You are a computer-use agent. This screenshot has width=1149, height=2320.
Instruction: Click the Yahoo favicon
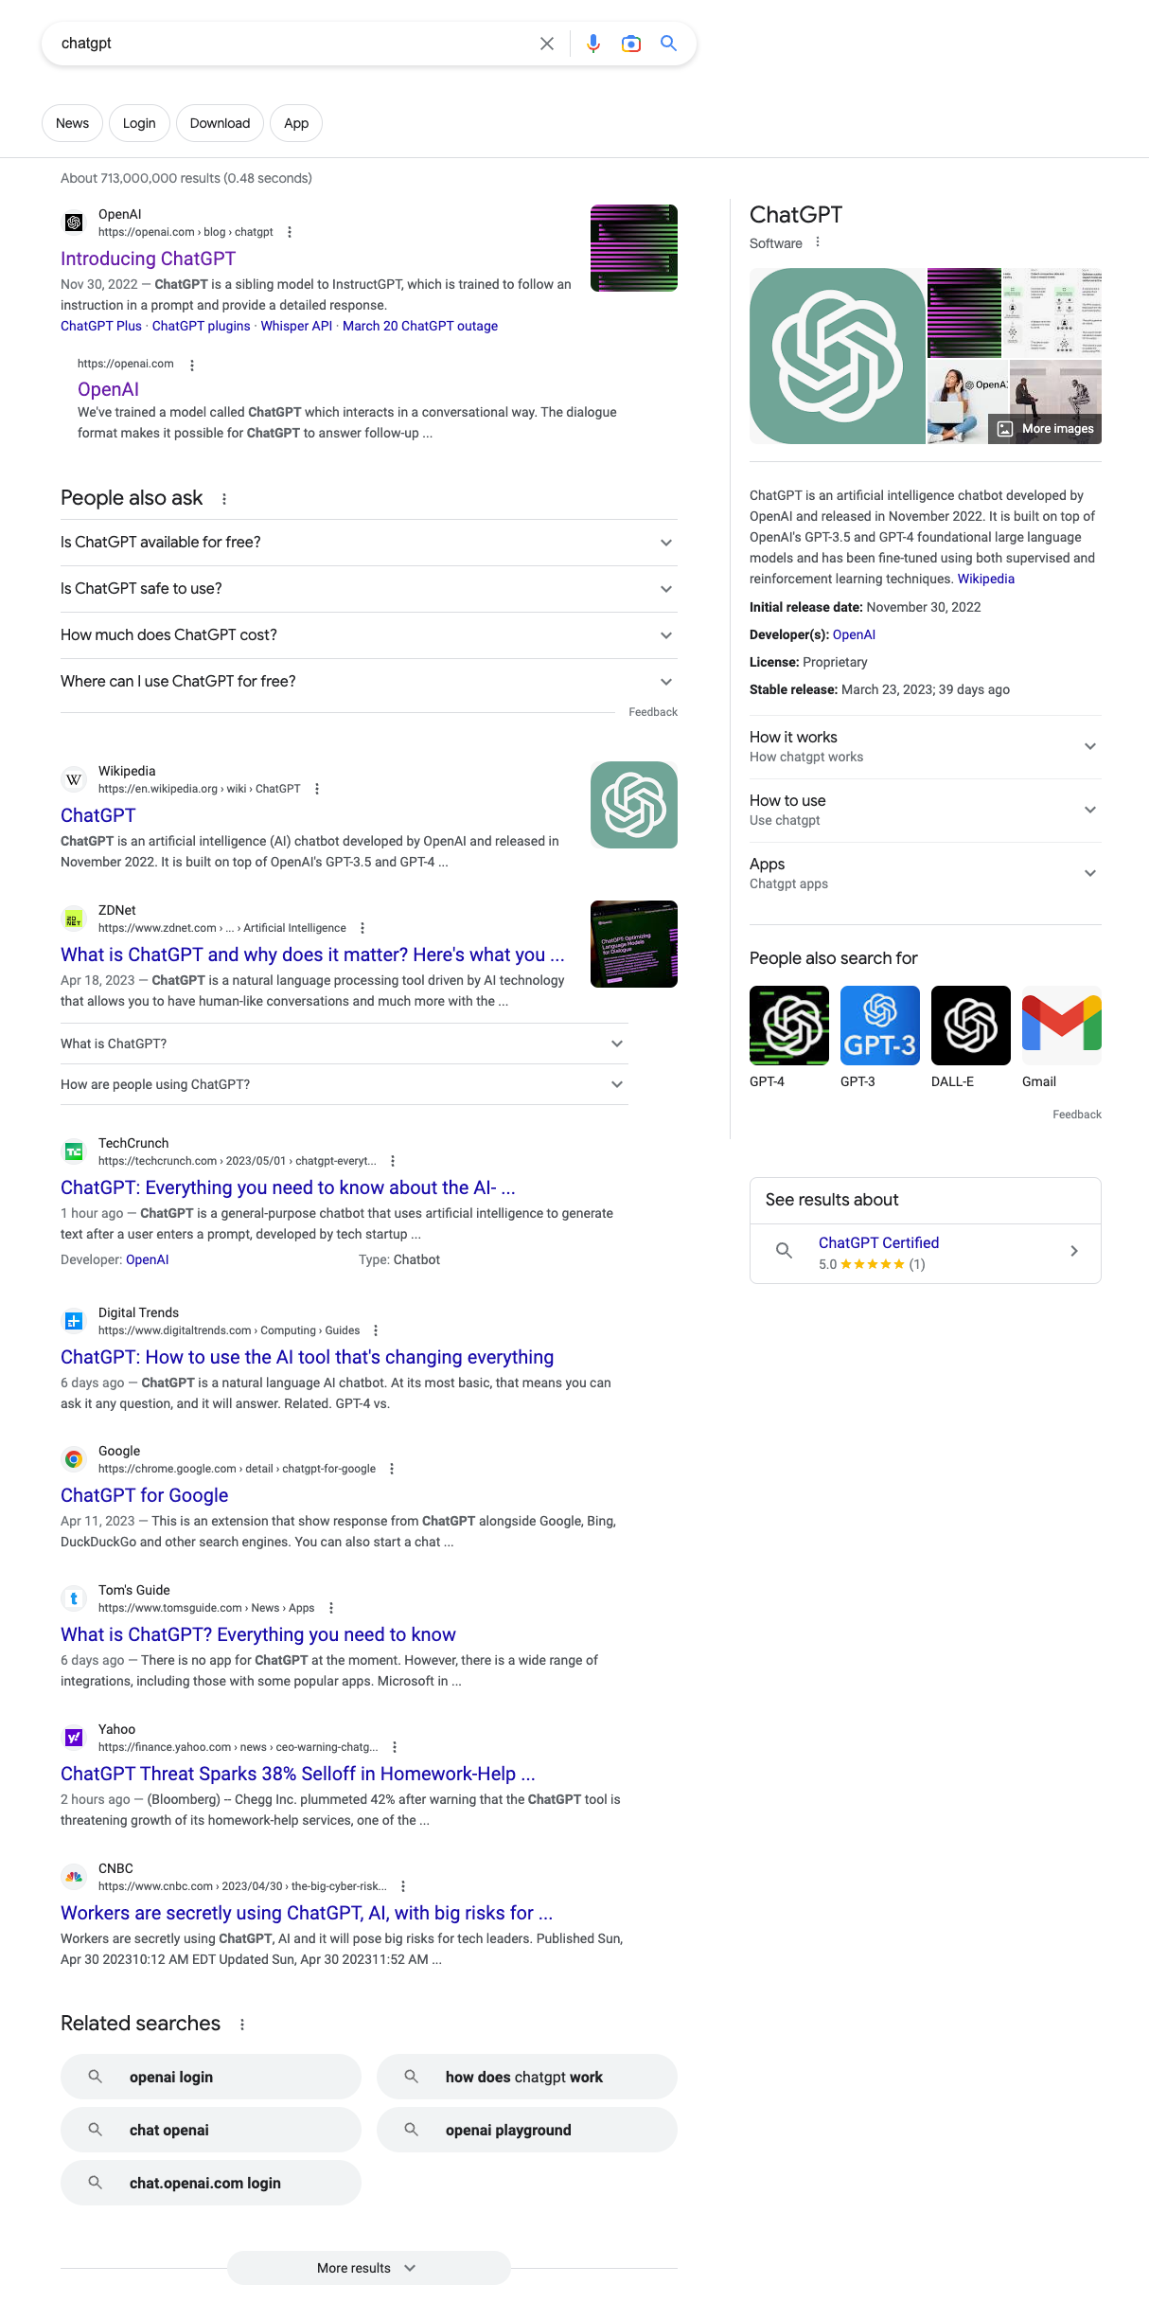(74, 1738)
